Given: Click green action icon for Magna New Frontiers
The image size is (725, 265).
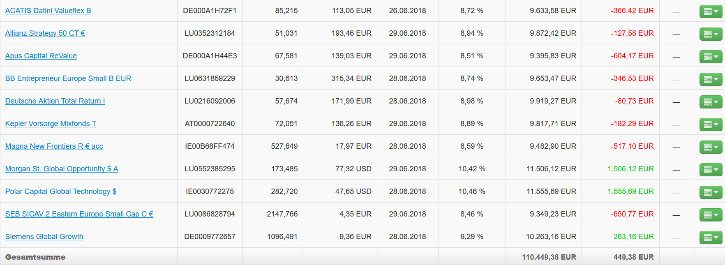Looking at the screenshot, I should coord(711,147).
